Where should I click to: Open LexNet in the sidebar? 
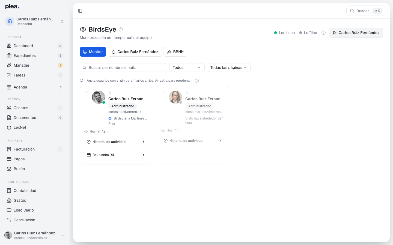(x=35, y=127)
